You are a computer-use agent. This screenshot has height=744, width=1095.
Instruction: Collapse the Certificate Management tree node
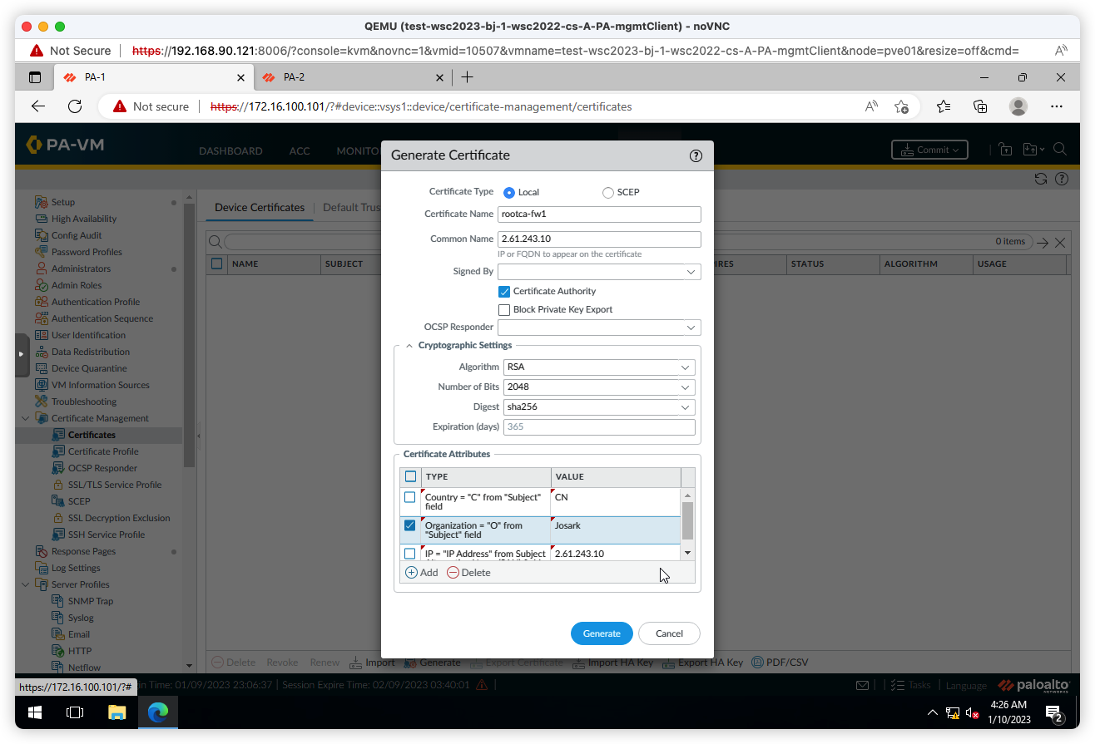click(x=25, y=418)
